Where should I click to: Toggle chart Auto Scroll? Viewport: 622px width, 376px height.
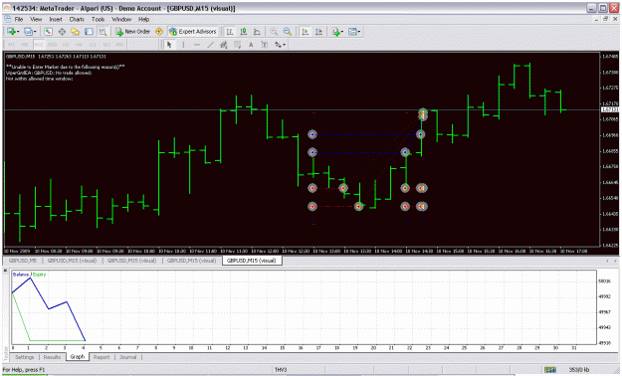[306, 32]
